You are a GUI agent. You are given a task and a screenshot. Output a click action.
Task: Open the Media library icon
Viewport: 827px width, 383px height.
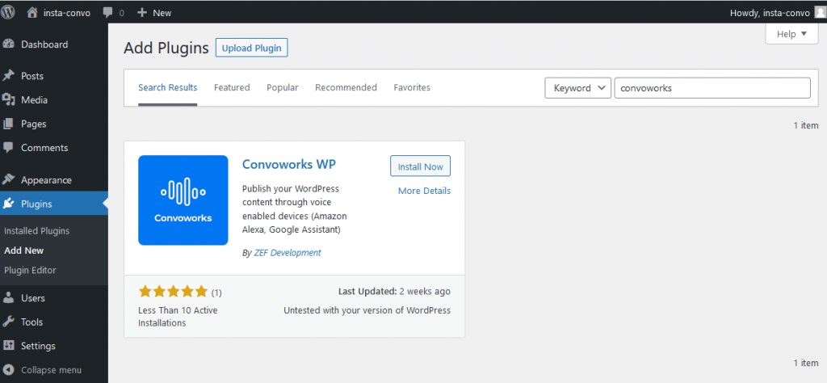pos(8,100)
